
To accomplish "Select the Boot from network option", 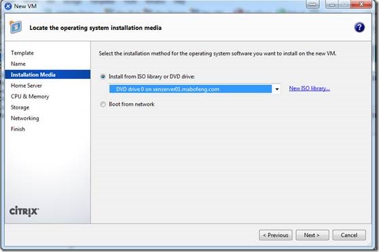I will click(103, 104).
